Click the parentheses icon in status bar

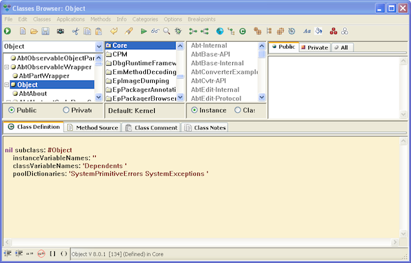click(64, 253)
